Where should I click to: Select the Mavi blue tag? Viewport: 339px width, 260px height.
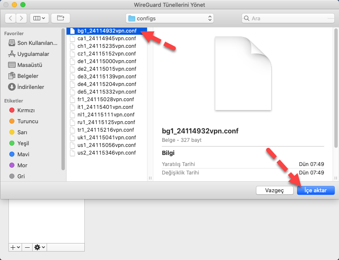(x=19, y=154)
